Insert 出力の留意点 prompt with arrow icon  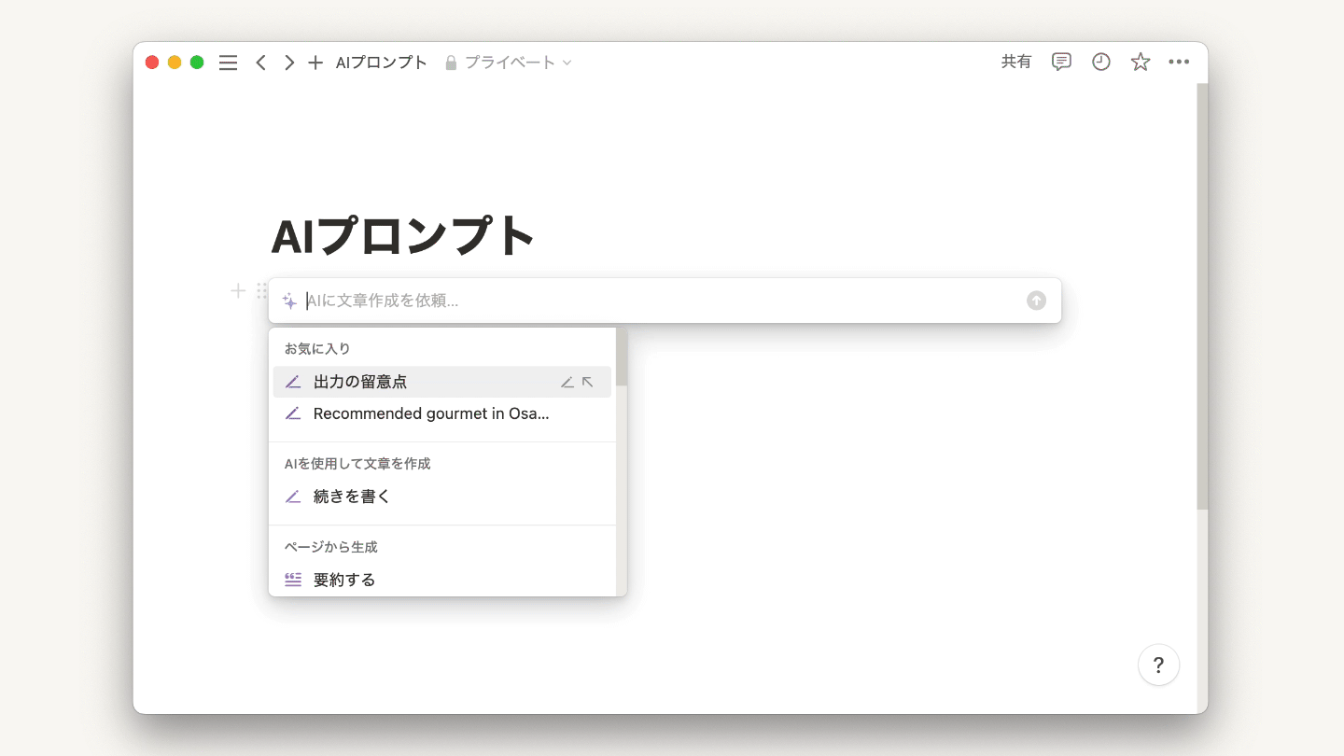(x=588, y=382)
